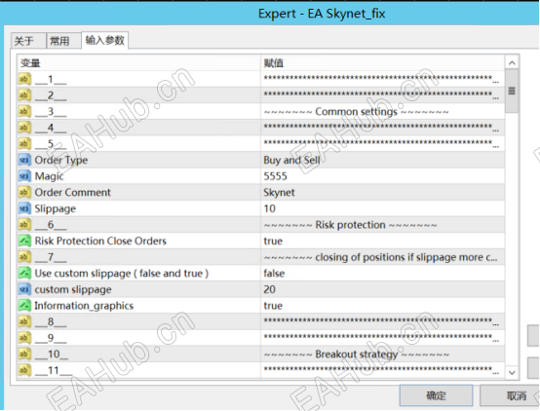Edit the Slippage value 10
The width and height of the screenshot is (540, 411).
pos(383,208)
